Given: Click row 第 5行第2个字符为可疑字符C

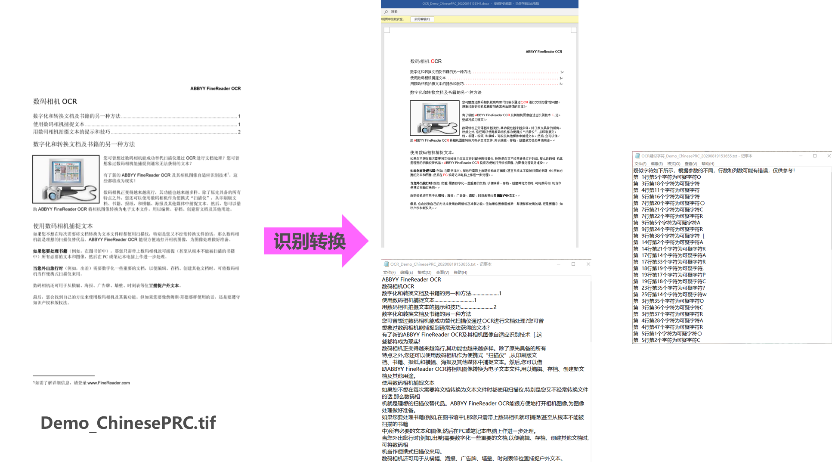Looking at the screenshot, I should 667,340.
